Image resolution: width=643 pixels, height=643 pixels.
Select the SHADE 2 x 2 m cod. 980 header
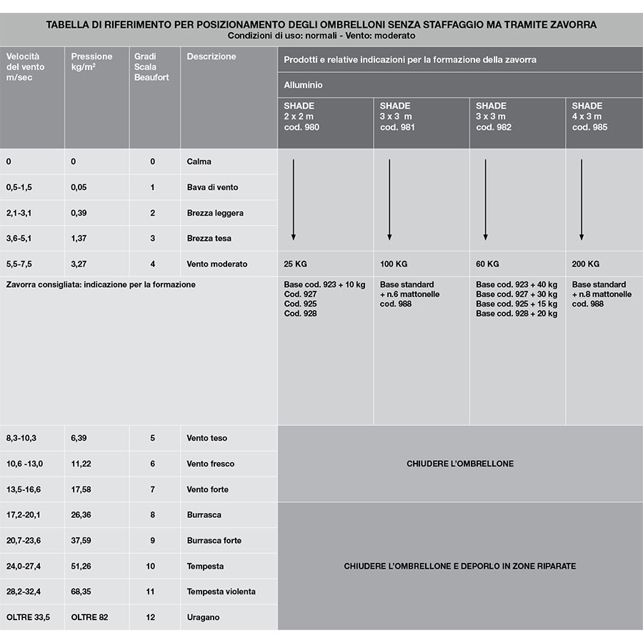[326, 123]
